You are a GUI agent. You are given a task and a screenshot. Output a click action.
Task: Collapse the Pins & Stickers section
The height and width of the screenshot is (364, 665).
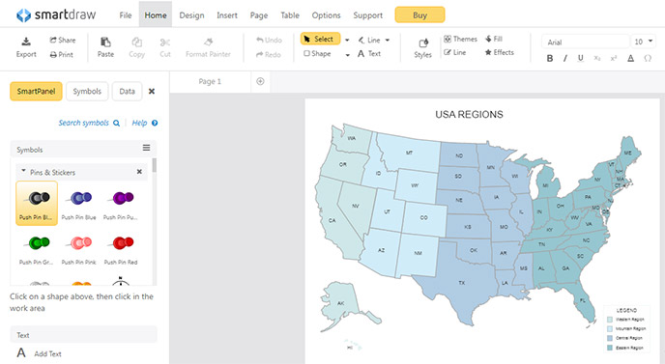(24, 171)
